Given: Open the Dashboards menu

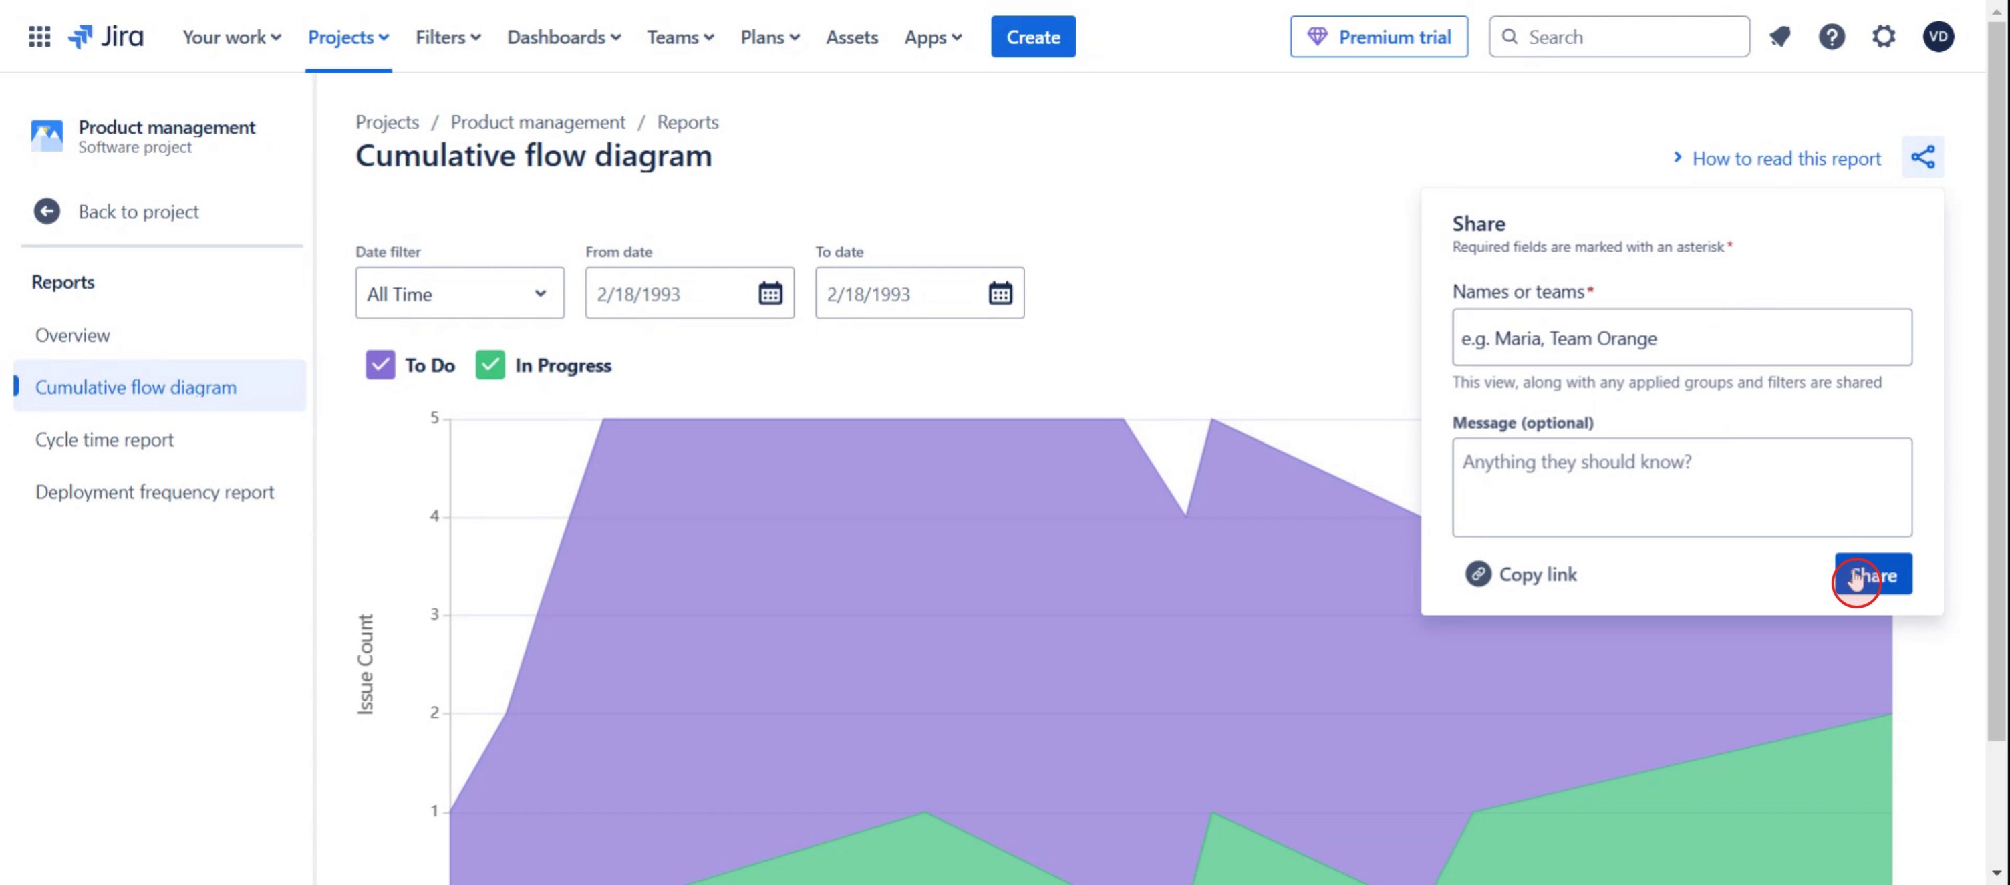Looking at the screenshot, I should 563,37.
